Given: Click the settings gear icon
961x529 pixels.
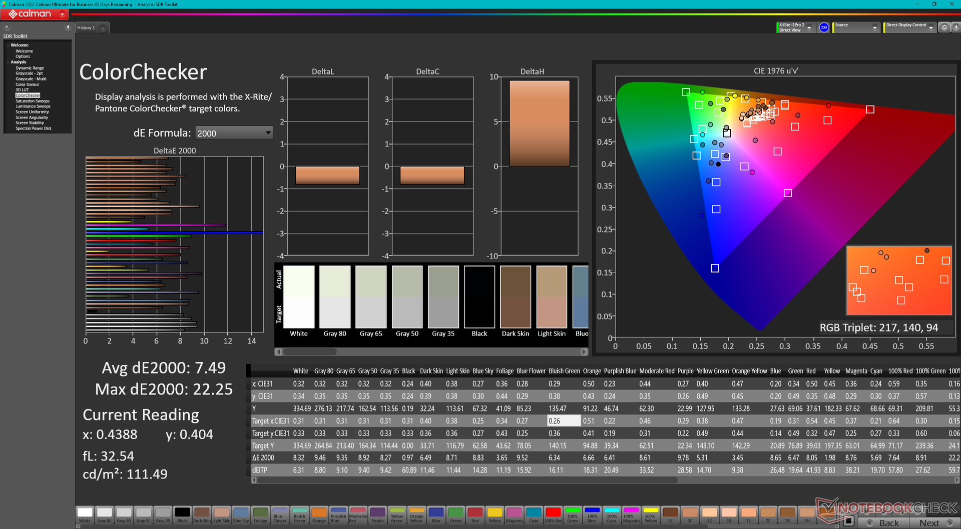Looking at the screenshot, I should (944, 27).
